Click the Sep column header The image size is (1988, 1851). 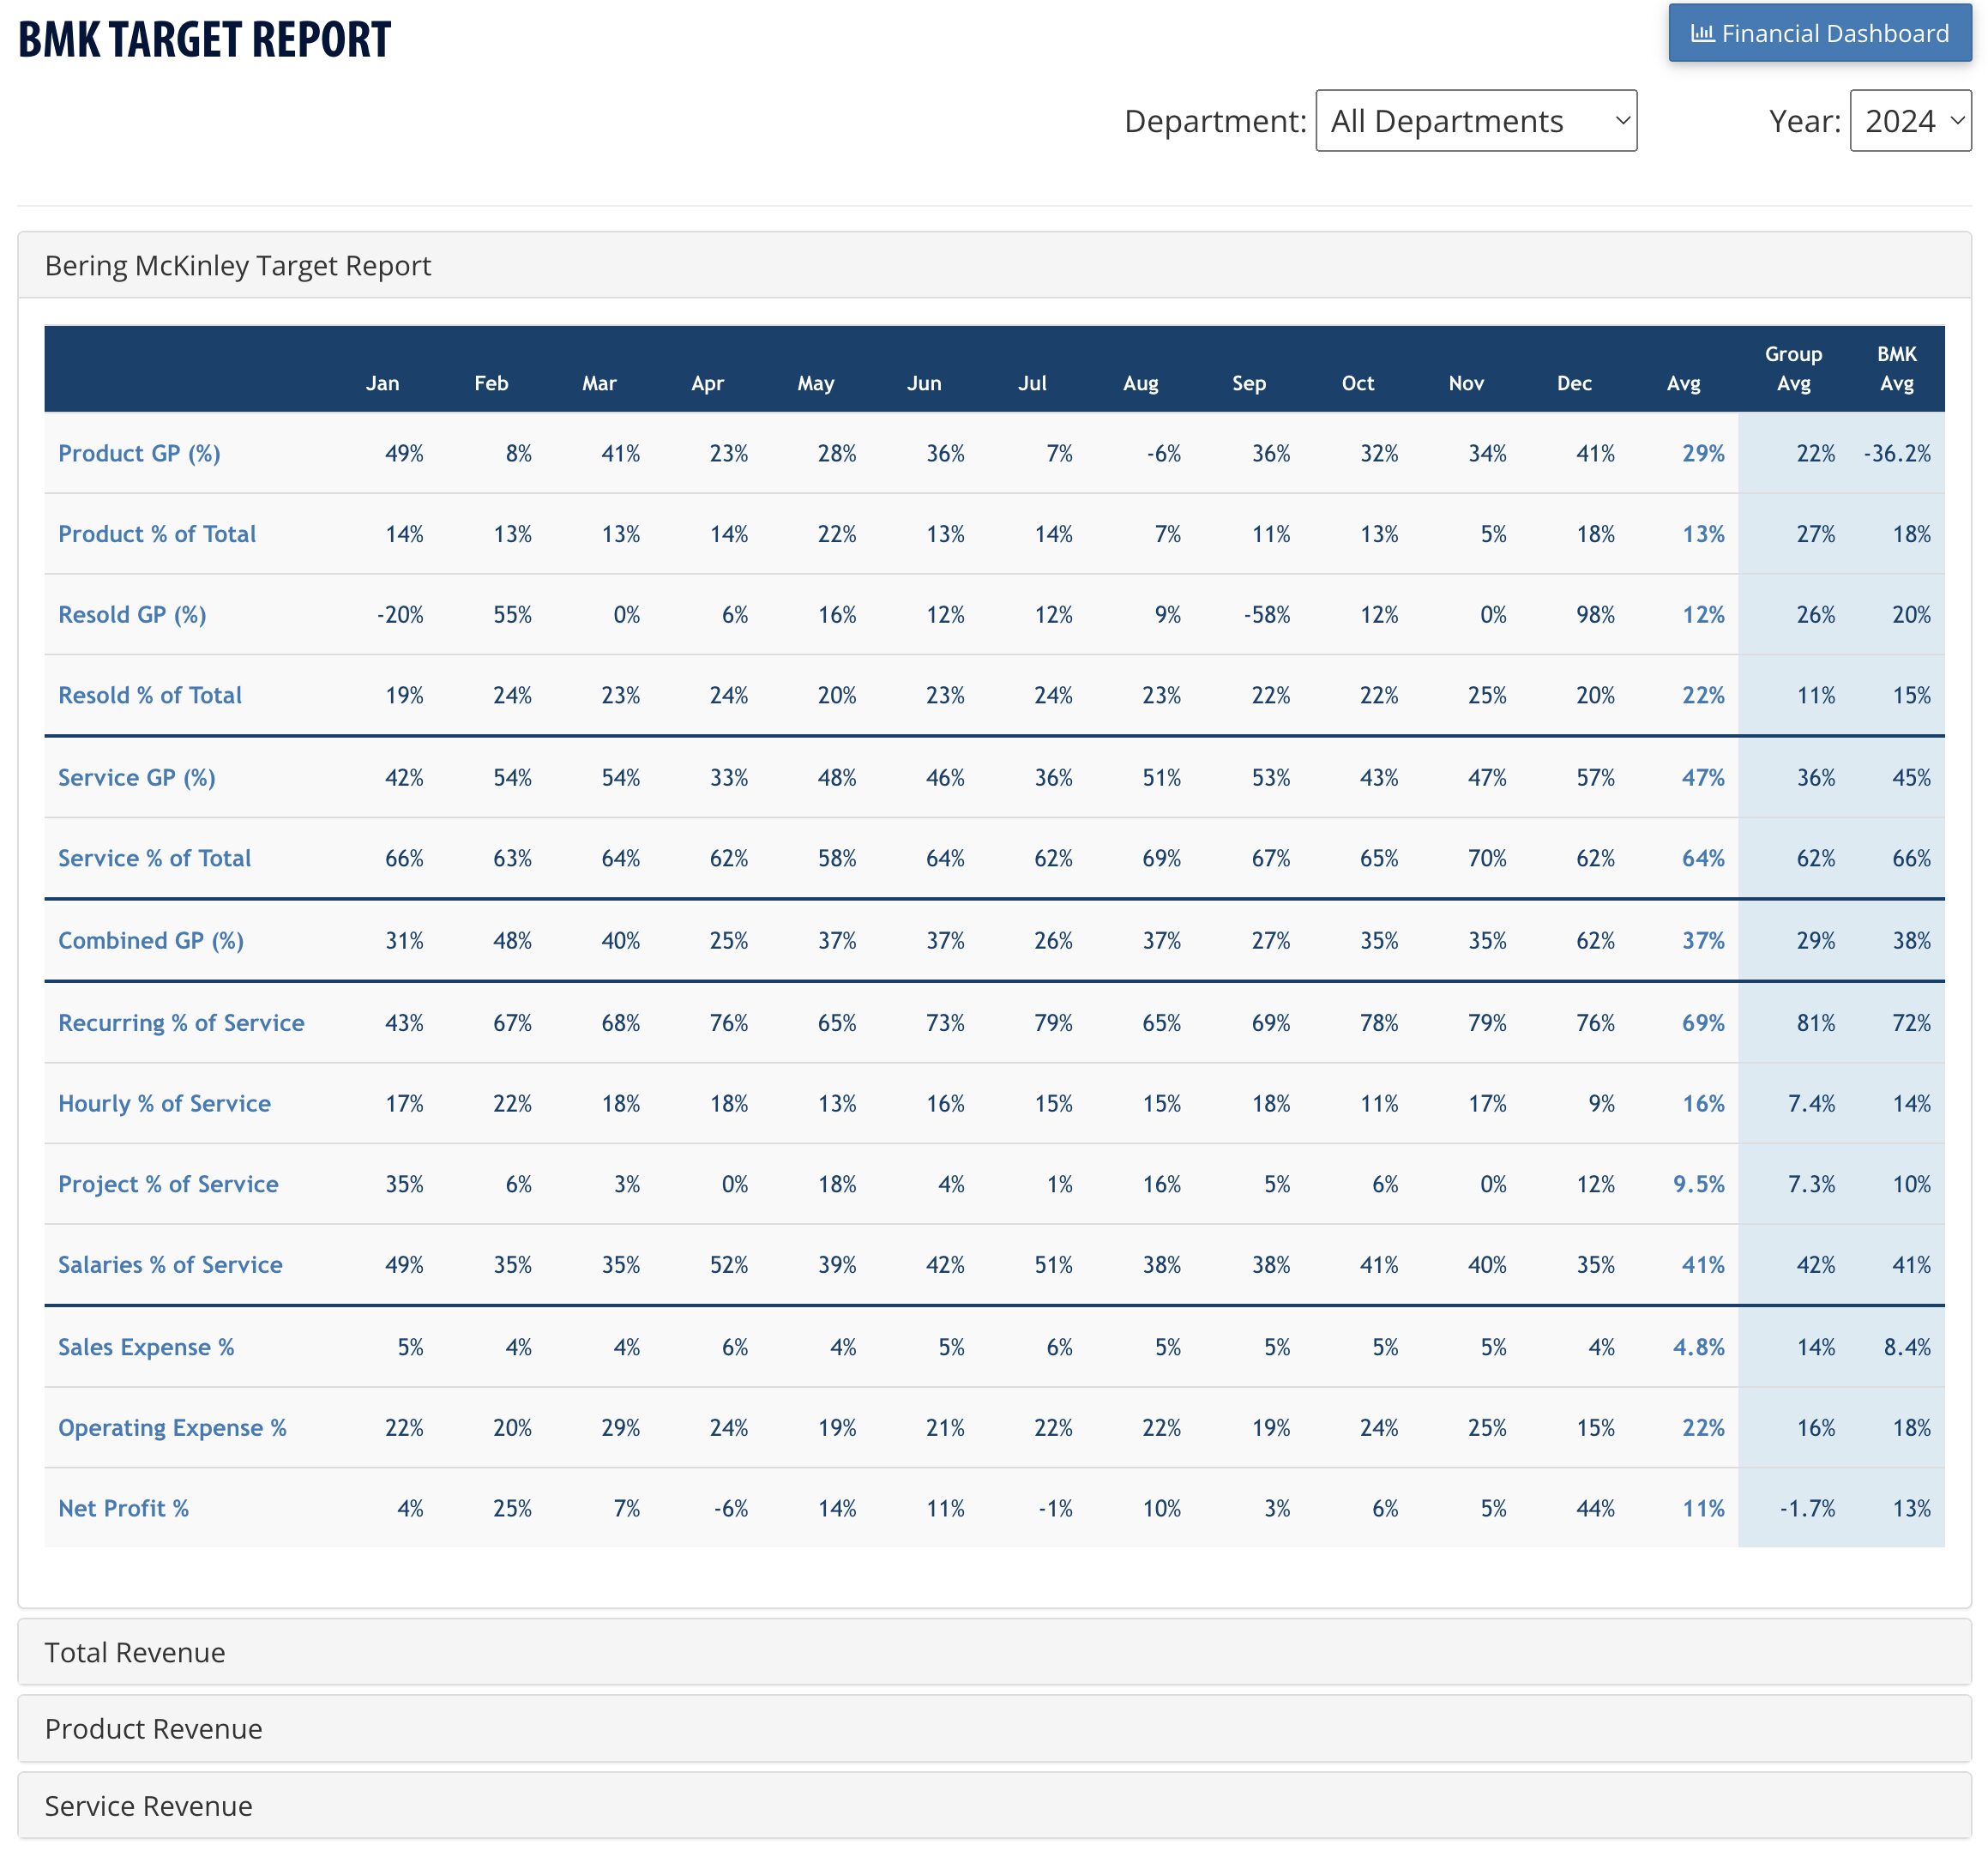click(x=1249, y=383)
